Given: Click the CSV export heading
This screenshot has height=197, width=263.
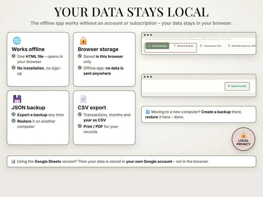Looking at the screenshot, I should click(92, 108).
